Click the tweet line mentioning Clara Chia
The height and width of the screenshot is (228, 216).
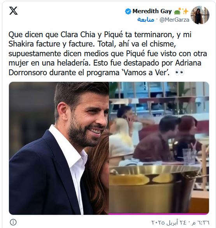point(100,35)
